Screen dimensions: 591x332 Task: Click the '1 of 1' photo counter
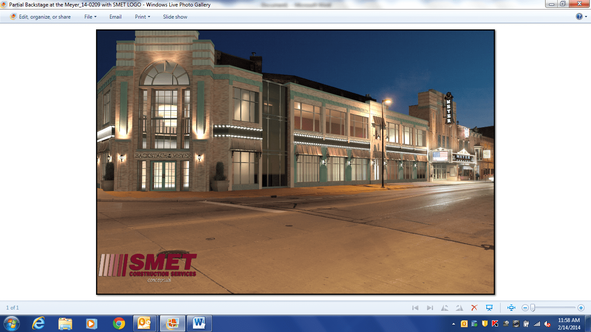(13, 308)
